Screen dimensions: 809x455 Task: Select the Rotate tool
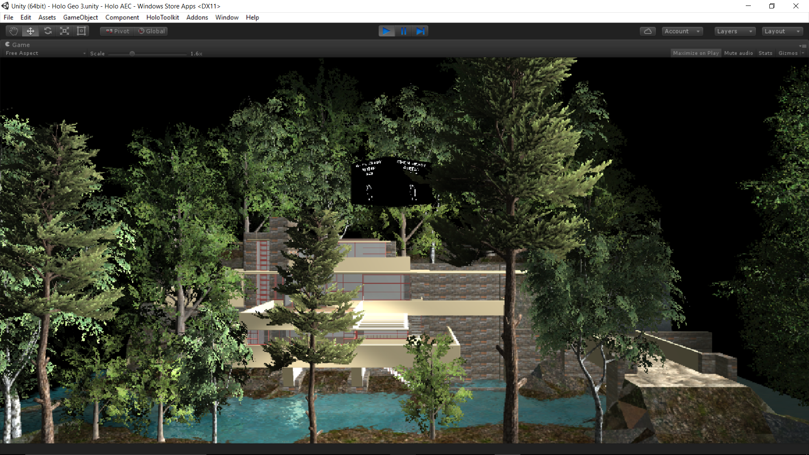[48, 31]
